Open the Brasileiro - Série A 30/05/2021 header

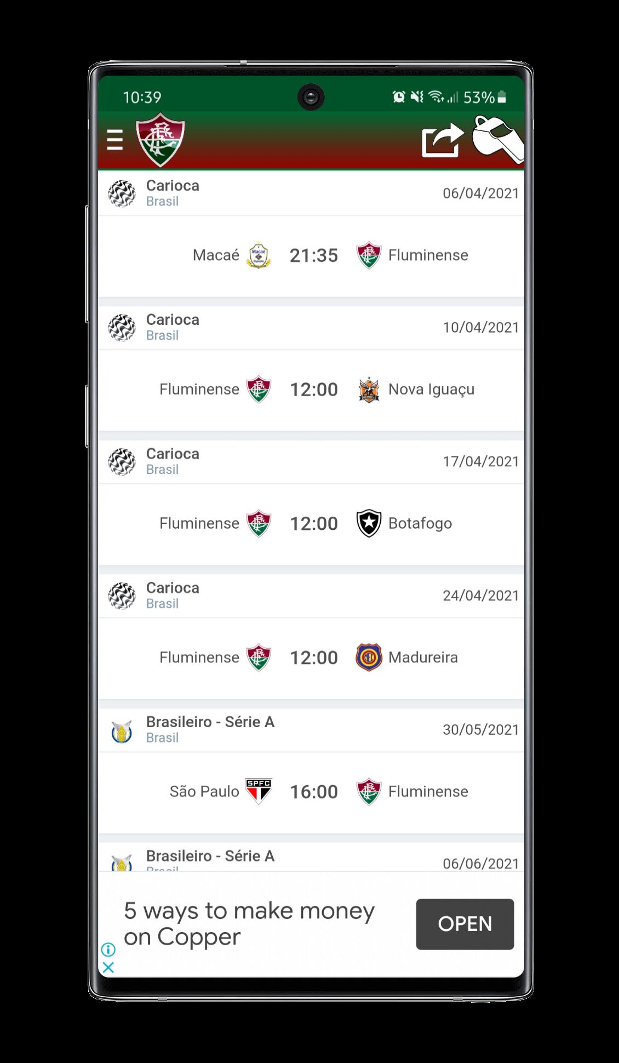click(311, 730)
